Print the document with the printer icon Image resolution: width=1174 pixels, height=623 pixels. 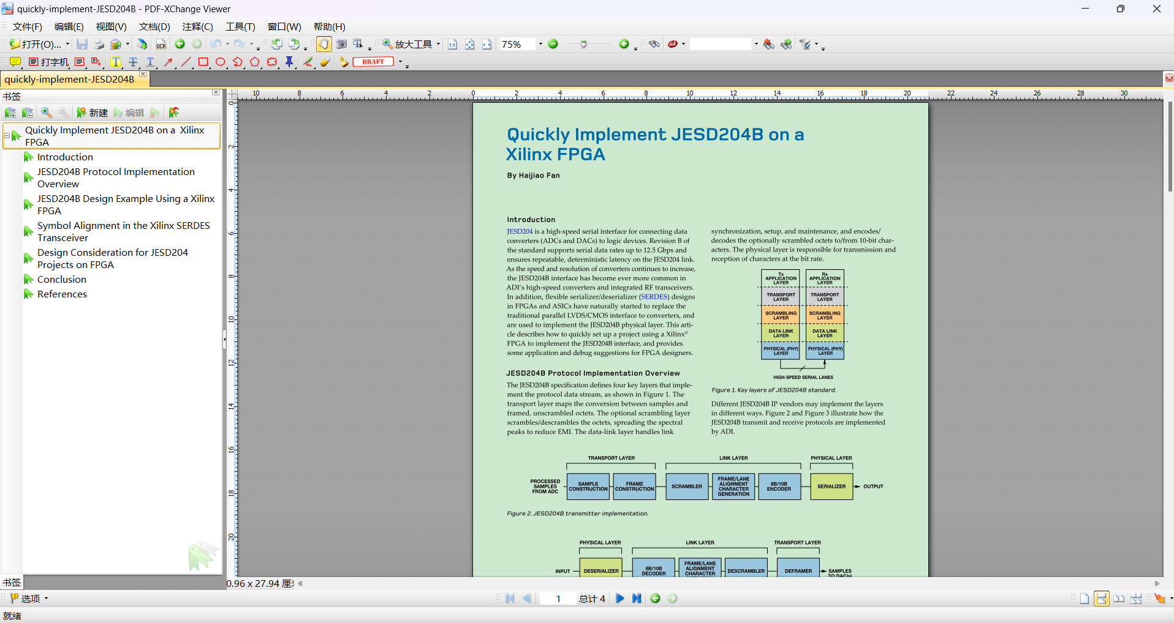pyautogui.click(x=99, y=44)
